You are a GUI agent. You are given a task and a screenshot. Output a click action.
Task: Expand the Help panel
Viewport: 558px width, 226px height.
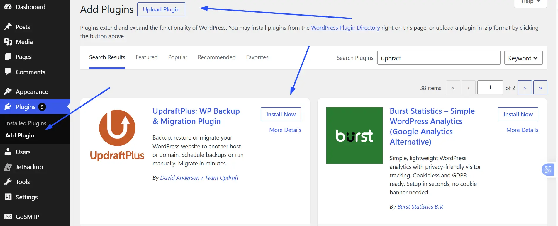pos(530,2)
